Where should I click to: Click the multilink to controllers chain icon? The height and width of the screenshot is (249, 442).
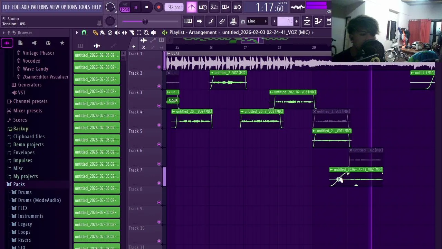(x=222, y=21)
